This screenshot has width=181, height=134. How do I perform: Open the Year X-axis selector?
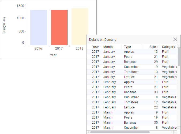(x=53, y=55)
